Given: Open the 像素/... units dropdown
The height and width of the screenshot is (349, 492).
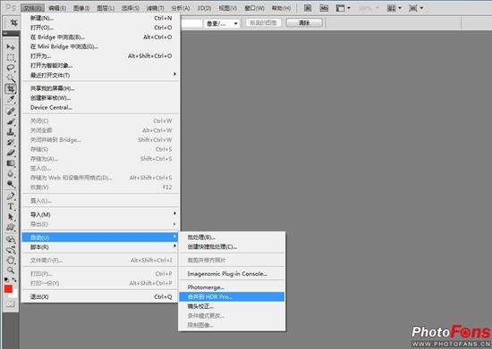Looking at the screenshot, I should point(222,23).
